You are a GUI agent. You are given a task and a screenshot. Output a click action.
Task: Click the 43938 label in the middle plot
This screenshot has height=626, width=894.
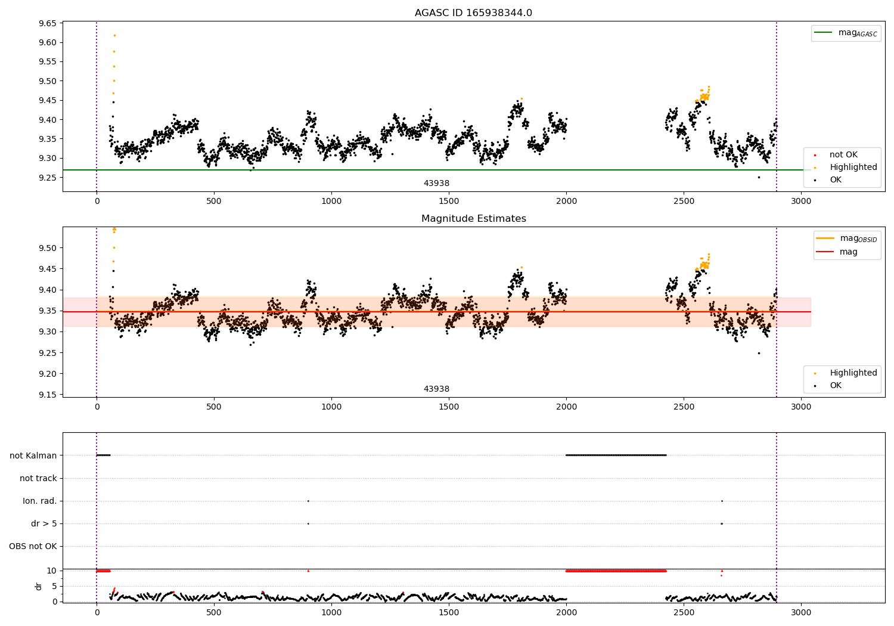click(436, 389)
